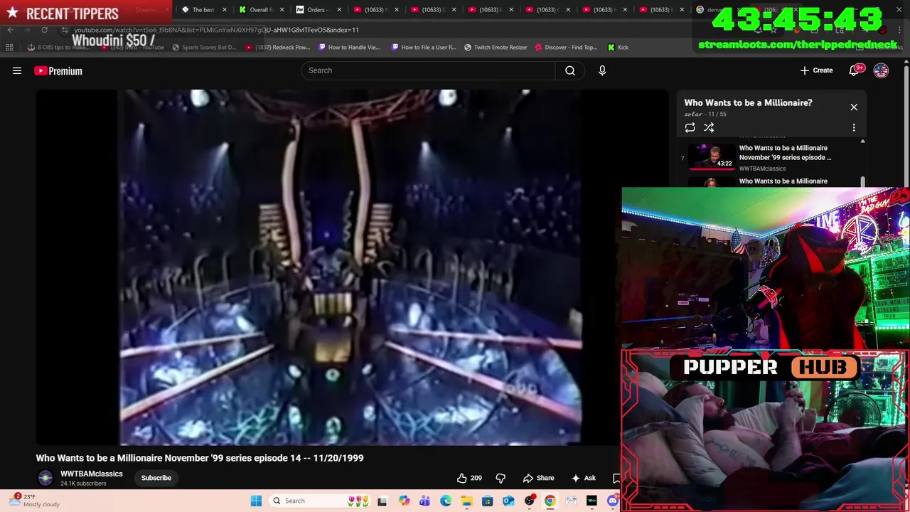Open the YouTube guide hamburger menu
Image resolution: width=910 pixels, height=512 pixels.
[x=17, y=70]
